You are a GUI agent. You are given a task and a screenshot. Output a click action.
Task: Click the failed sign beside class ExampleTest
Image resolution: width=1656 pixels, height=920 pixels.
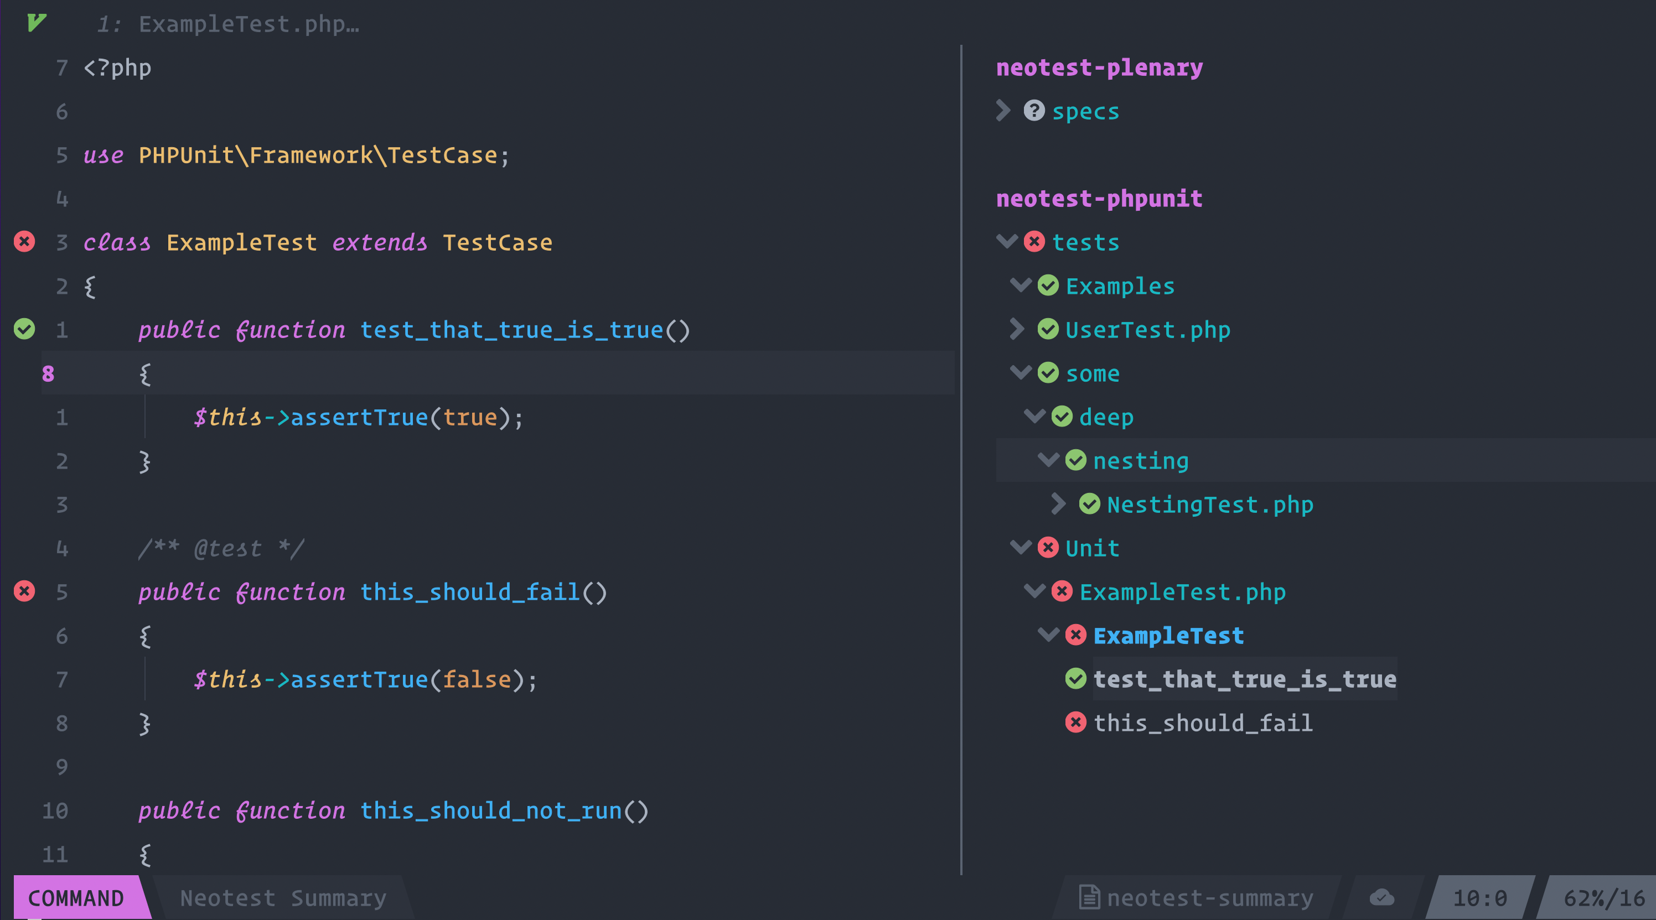[x=24, y=242]
